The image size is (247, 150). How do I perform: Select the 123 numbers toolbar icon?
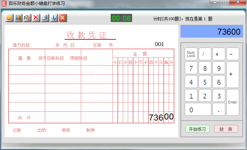point(27,18)
